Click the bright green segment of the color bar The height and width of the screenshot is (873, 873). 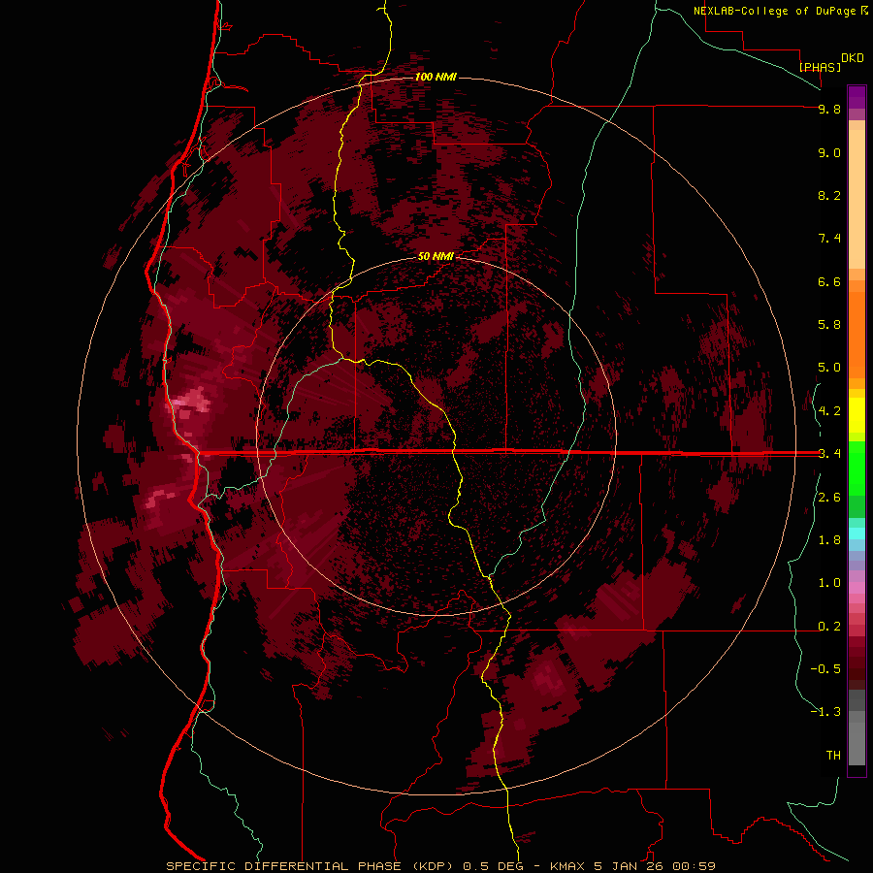coord(857,468)
